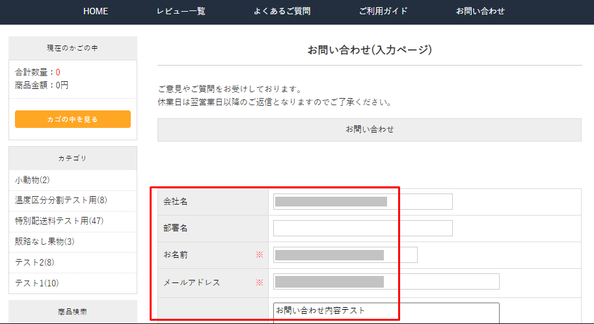This screenshot has width=594, height=324.
Task: Open よくあるご質問 in the navigation bar
Action: [x=282, y=11]
